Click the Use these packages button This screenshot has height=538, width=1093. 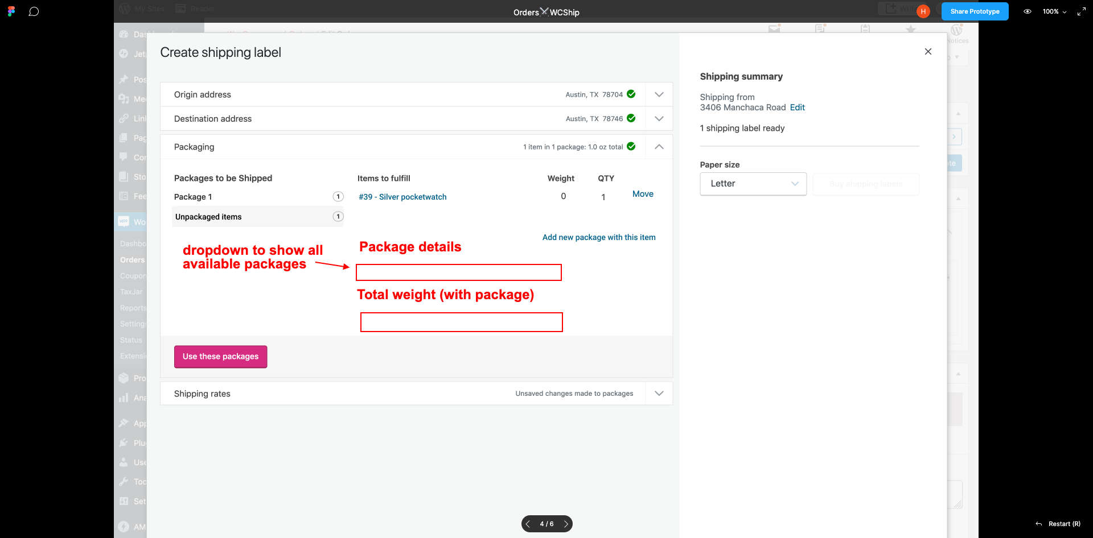pos(221,357)
